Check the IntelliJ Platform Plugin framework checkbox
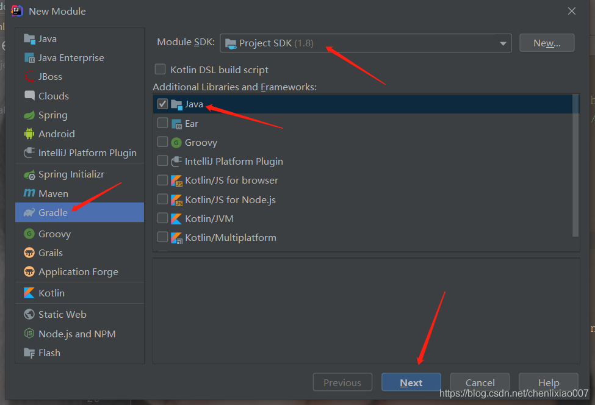Screen dimensions: 595x405 (x=162, y=161)
